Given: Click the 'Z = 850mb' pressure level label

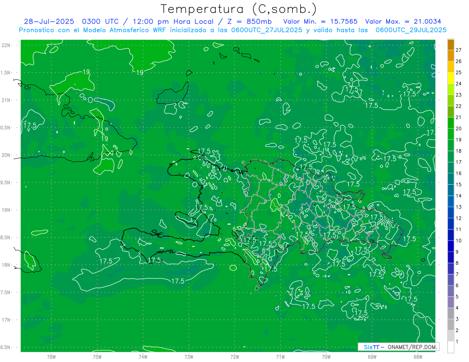Looking at the screenshot, I should [249, 21].
